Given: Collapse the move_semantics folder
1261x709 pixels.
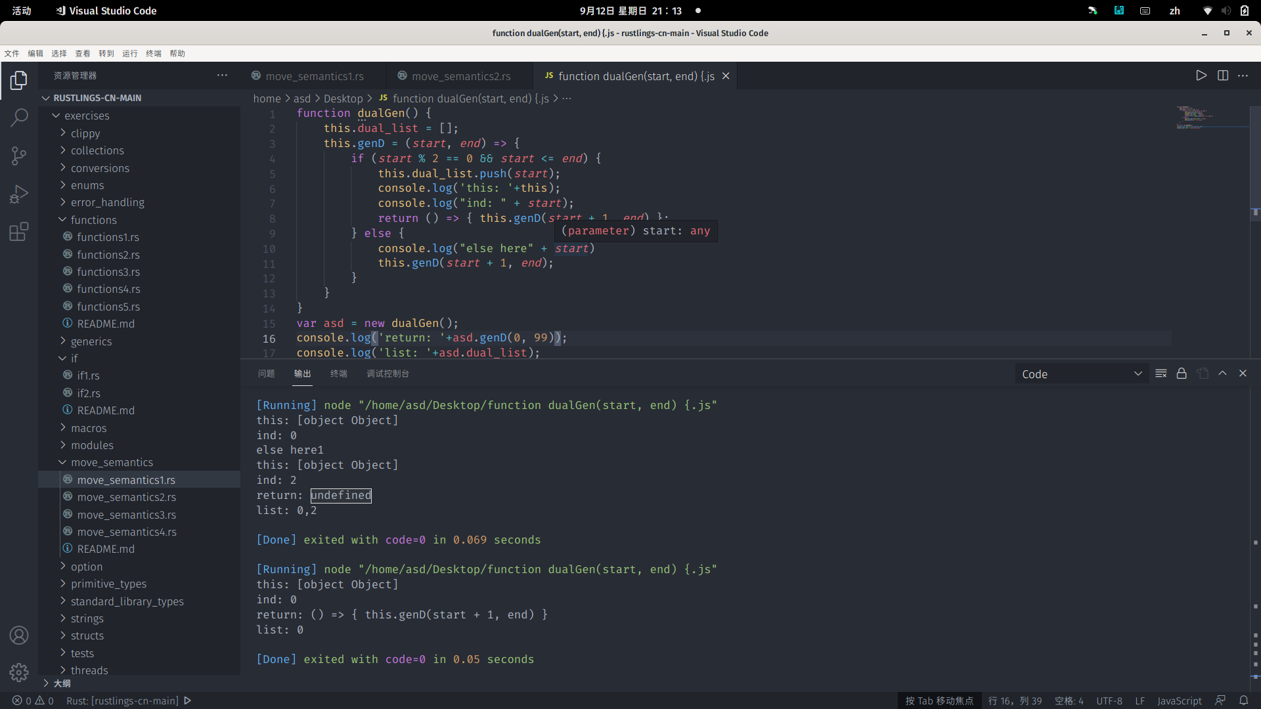Looking at the screenshot, I should tap(139, 462).
